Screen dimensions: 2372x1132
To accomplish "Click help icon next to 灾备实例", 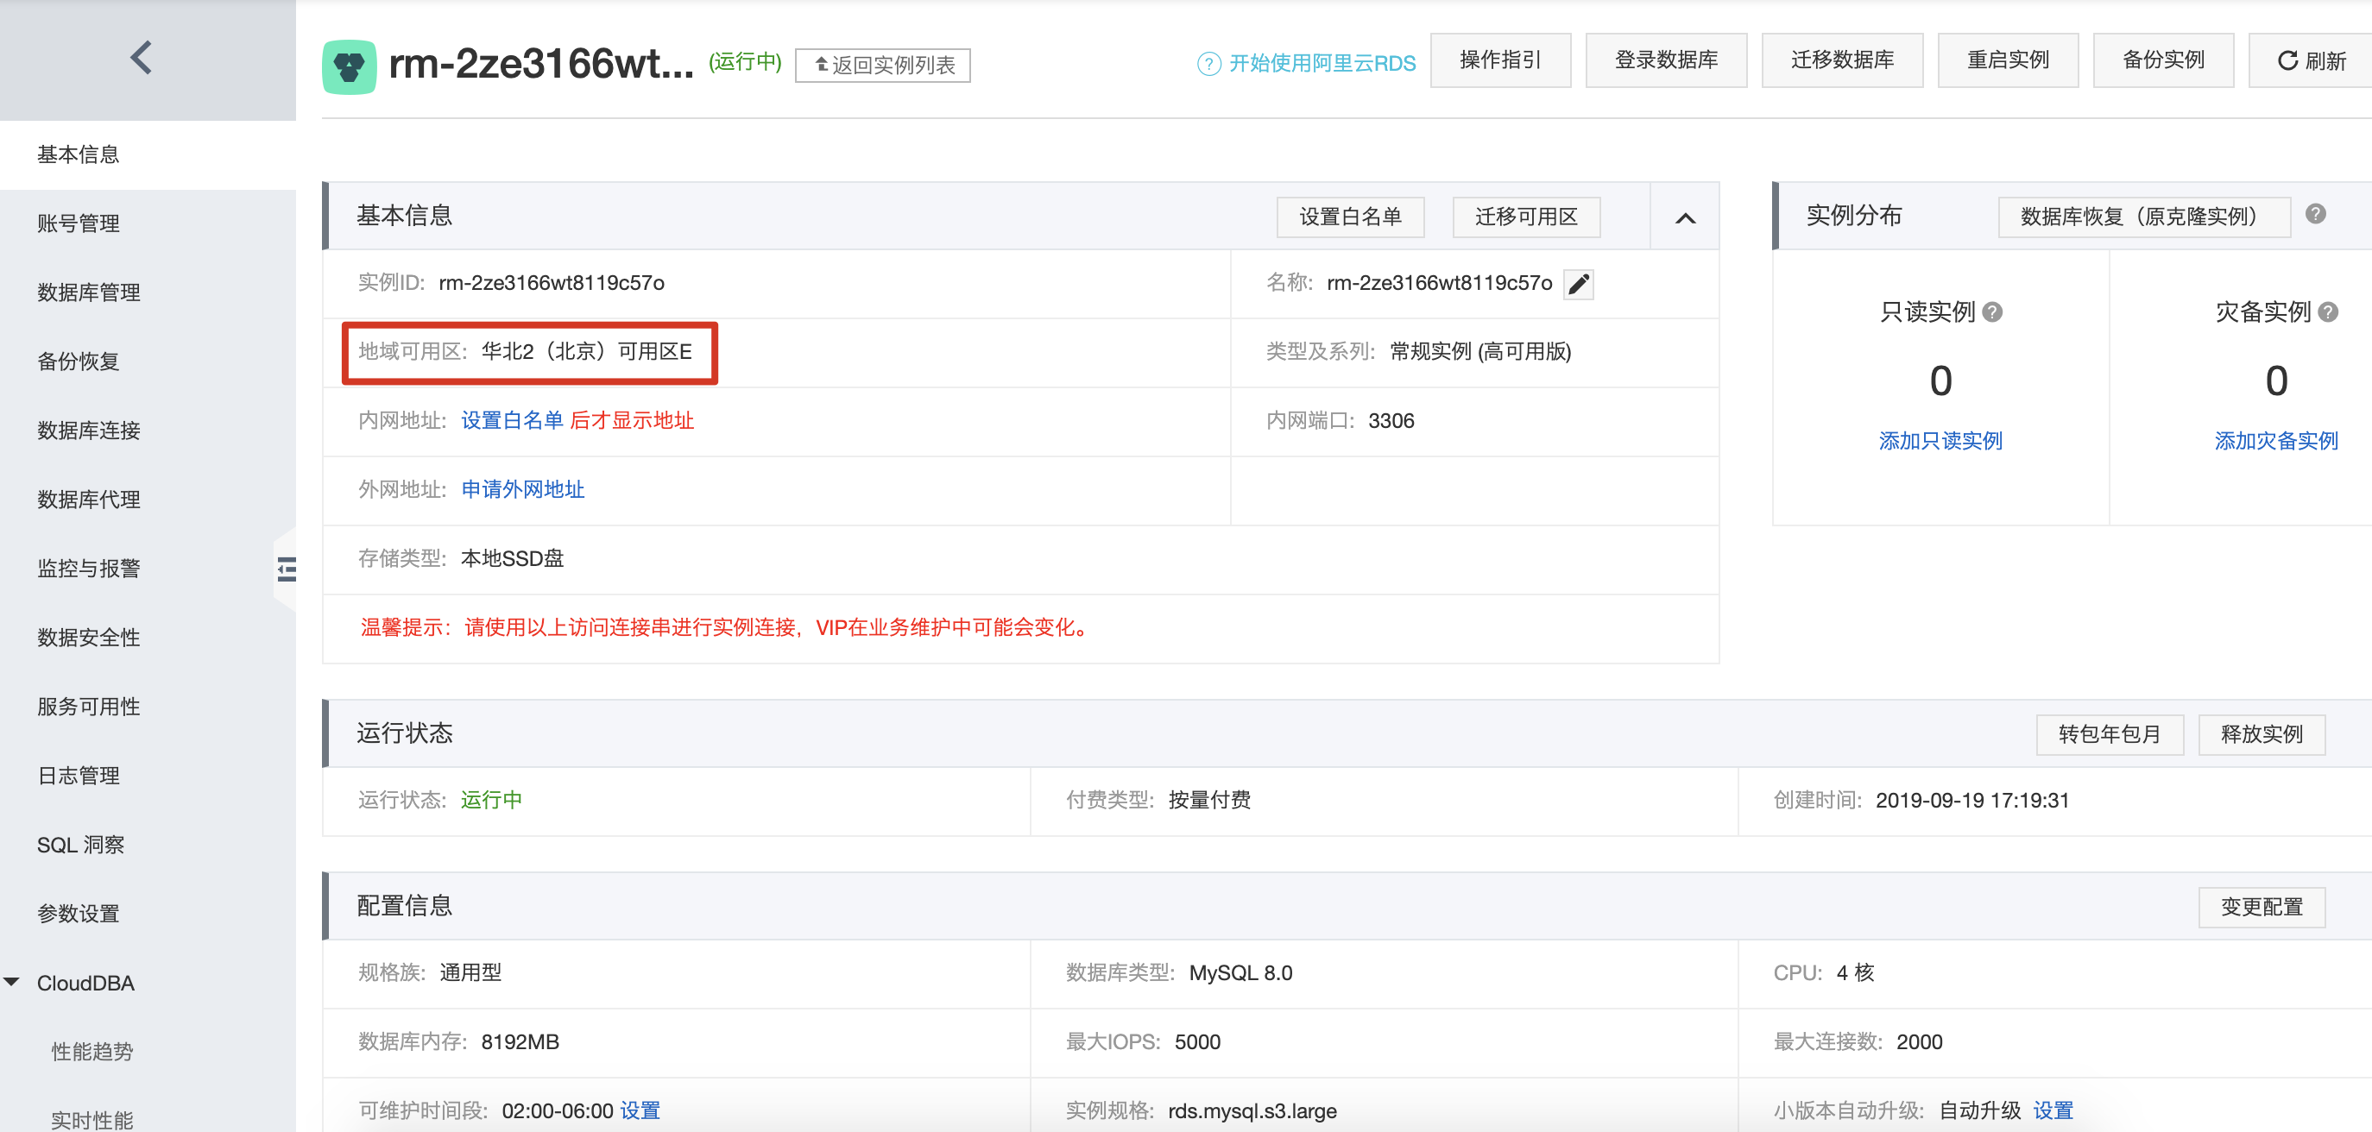I will pyautogui.click(x=2328, y=312).
